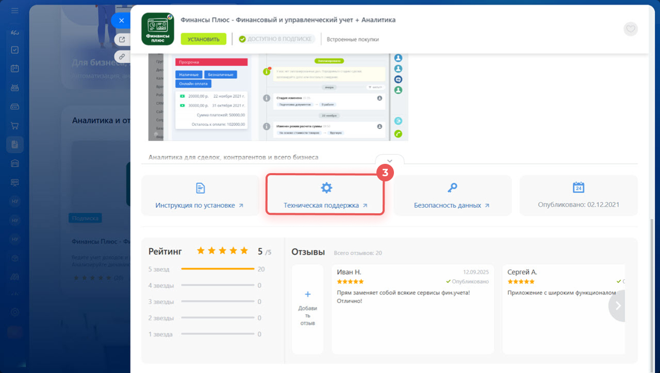
Task: Expand the description with the chevron
Action: click(390, 160)
